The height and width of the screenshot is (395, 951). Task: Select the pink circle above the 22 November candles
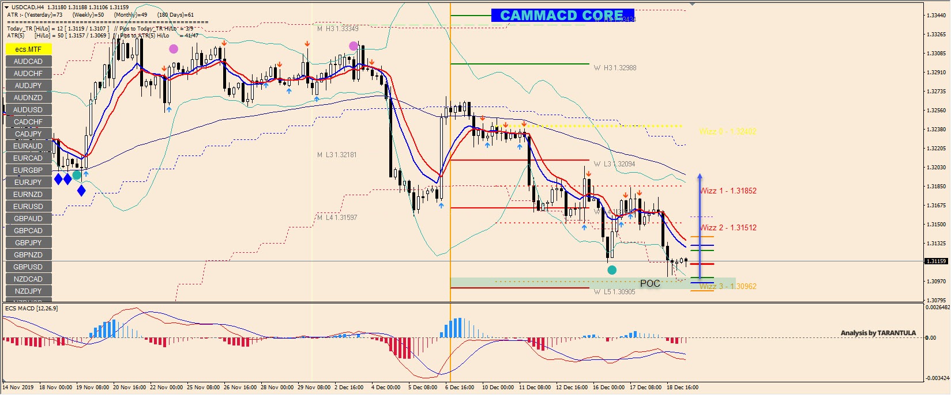174,49
